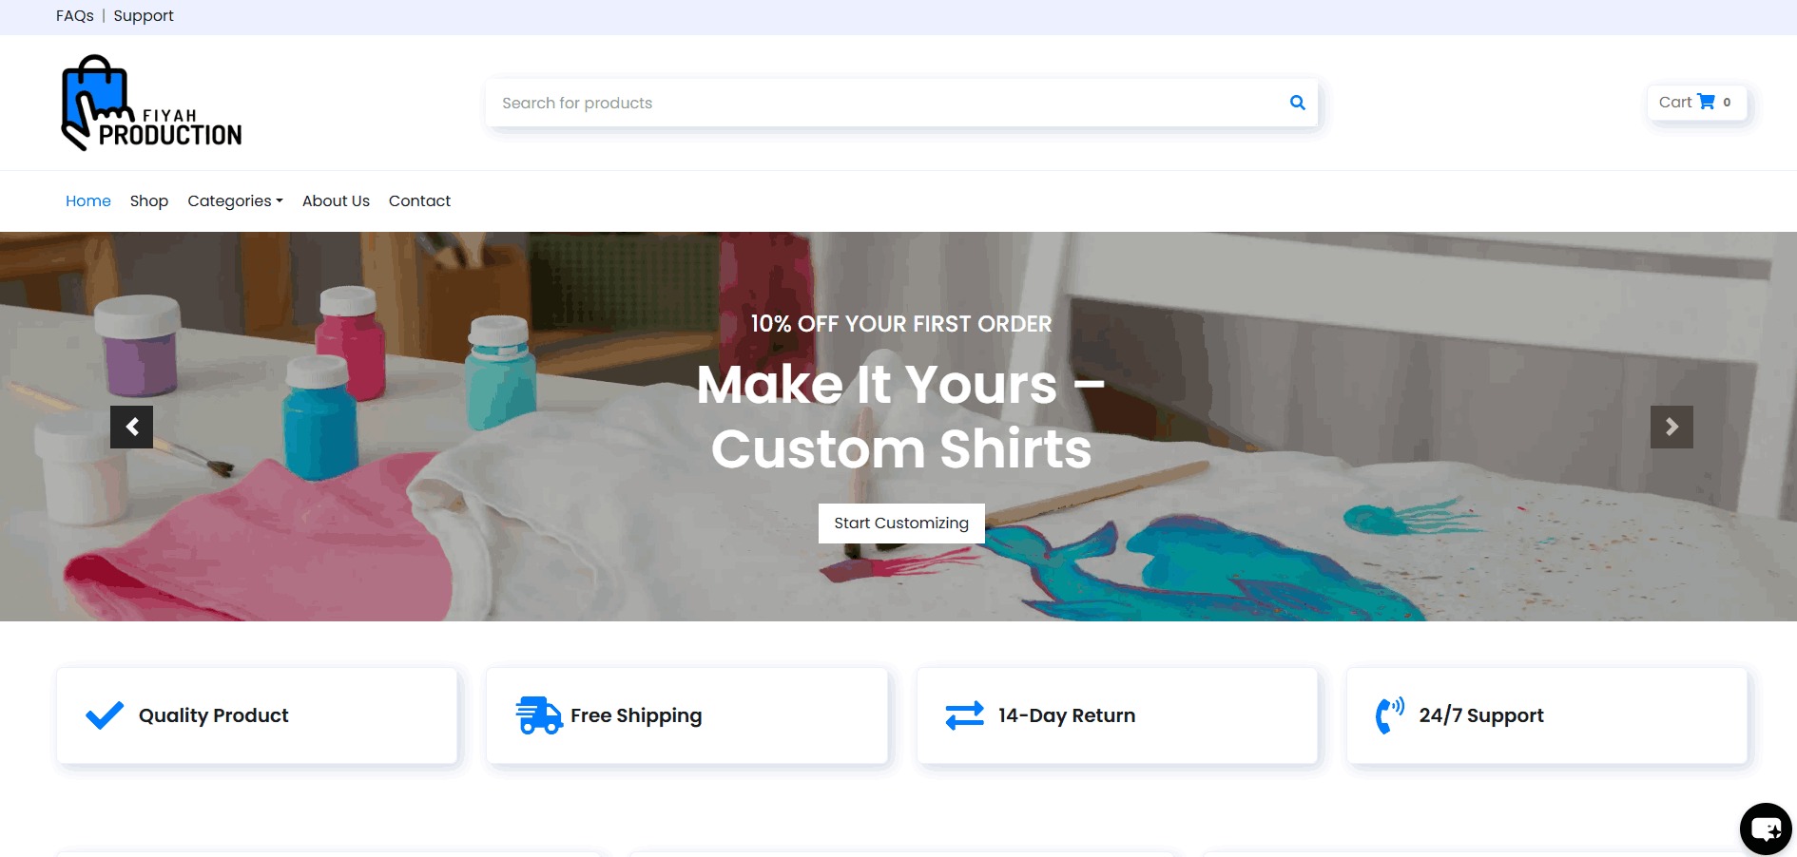Open the Shop menu item

point(149,201)
